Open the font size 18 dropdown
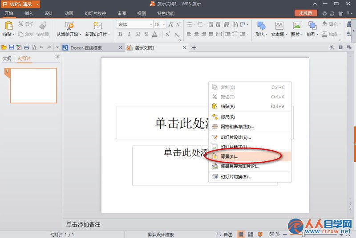The width and height of the screenshot is (356, 238). (x=164, y=24)
